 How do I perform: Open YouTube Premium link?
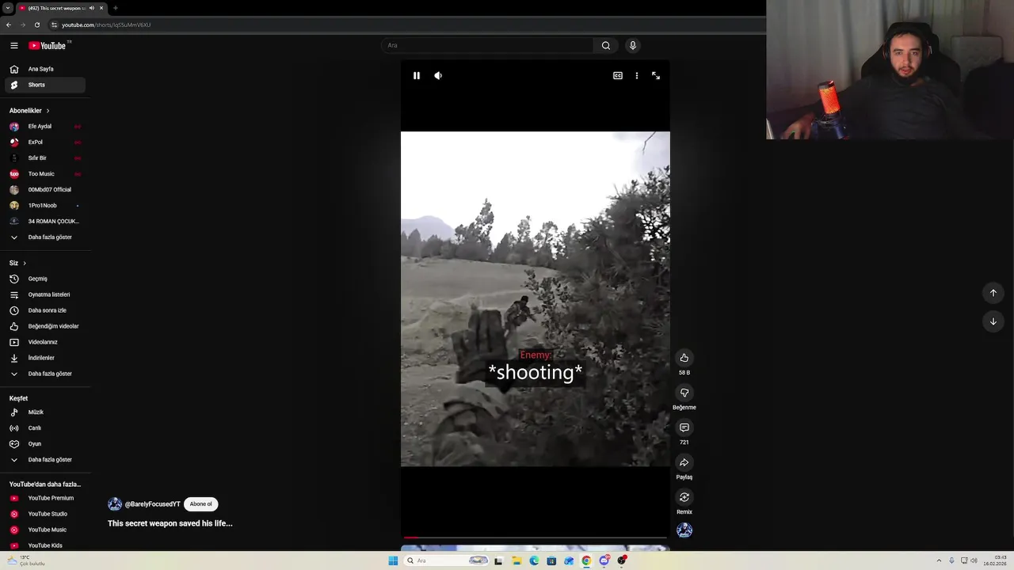pyautogui.click(x=45, y=498)
